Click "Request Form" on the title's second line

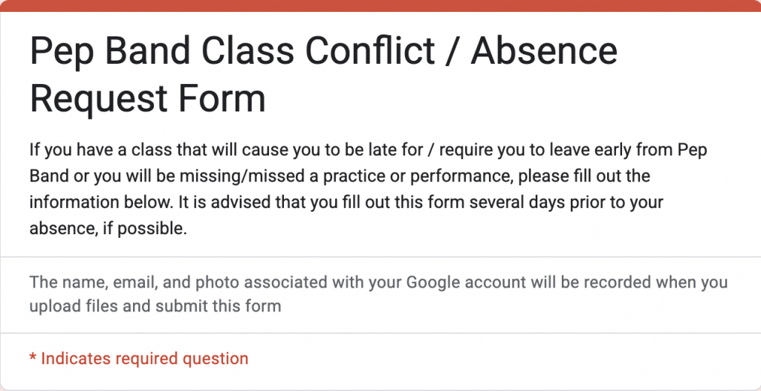[147, 98]
